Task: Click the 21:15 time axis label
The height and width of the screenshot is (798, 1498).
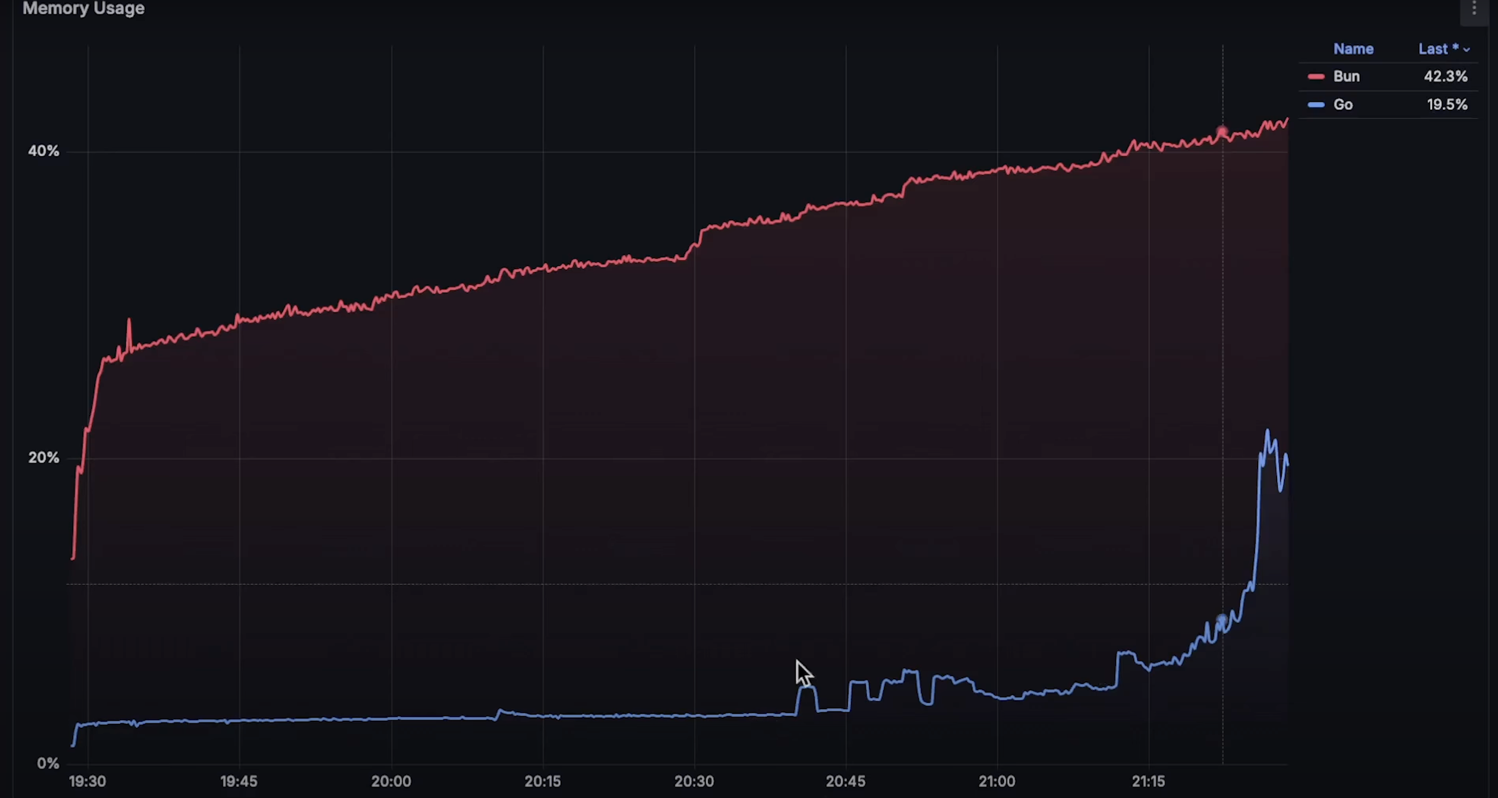Action: coord(1148,781)
